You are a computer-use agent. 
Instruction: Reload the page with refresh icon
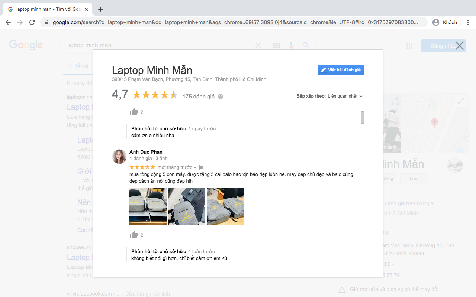click(x=32, y=22)
